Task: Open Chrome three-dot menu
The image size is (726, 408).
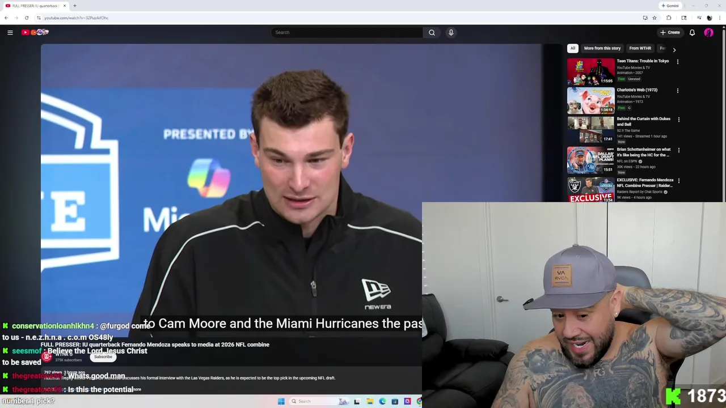Action: tap(719, 18)
